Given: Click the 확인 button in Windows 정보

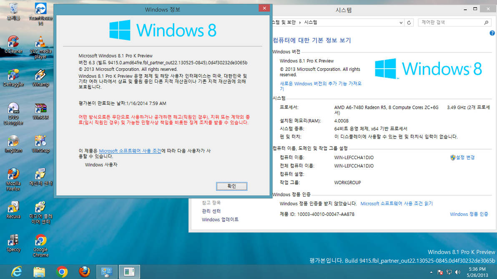Looking at the screenshot, I should coord(232,186).
